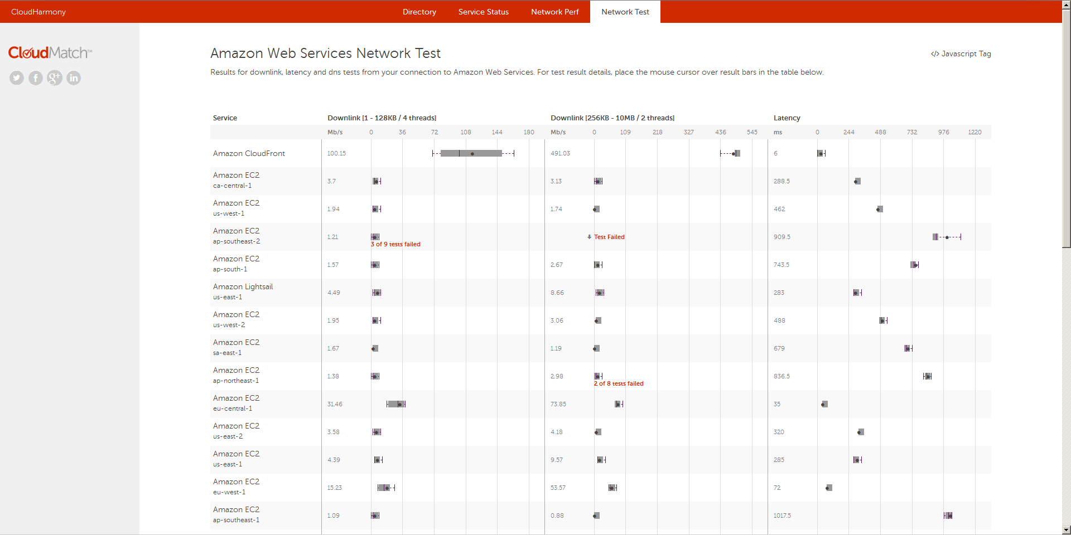Open the Directory menu item
1071x535 pixels.
419,12
